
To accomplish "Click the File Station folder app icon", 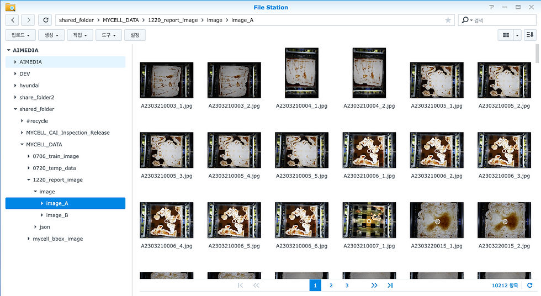I will 10,7.
